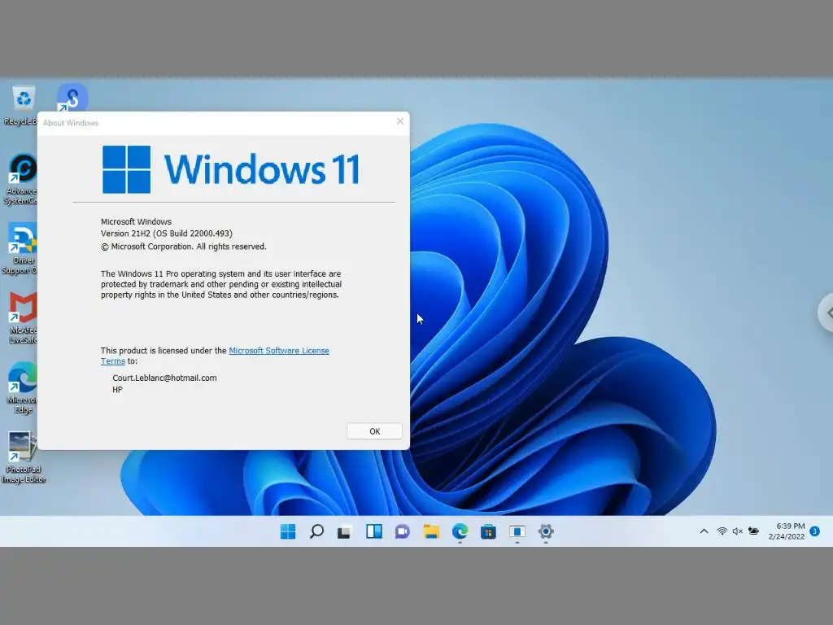833x625 pixels.
Task: Open Task View on taskbar
Action: (344, 532)
